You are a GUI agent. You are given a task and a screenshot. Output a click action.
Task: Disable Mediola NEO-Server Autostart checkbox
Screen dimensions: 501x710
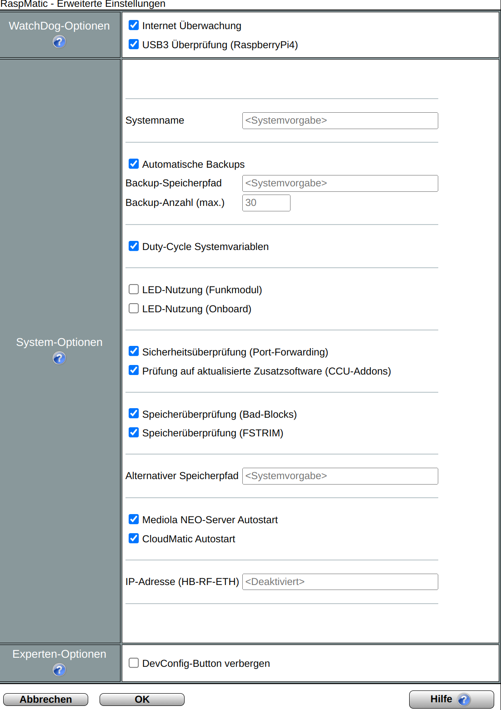[x=134, y=519]
